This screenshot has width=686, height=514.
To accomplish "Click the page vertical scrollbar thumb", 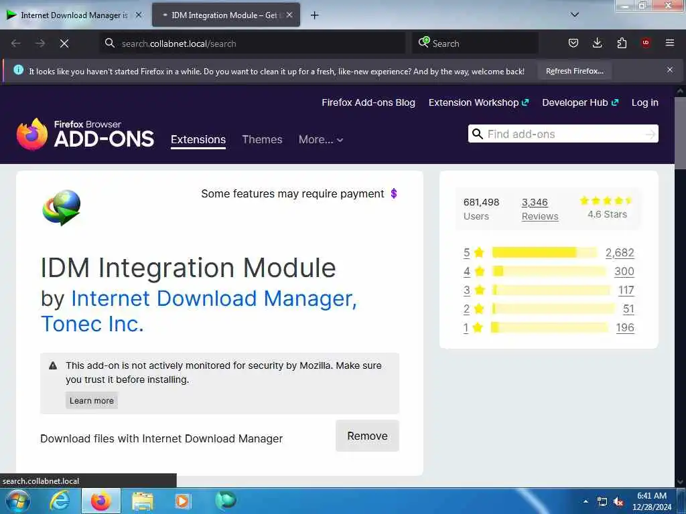I will pos(680,133).
